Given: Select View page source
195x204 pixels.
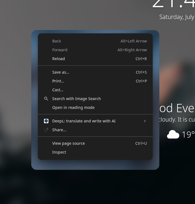Looking at the screenshot, I should tap(95, 143).
